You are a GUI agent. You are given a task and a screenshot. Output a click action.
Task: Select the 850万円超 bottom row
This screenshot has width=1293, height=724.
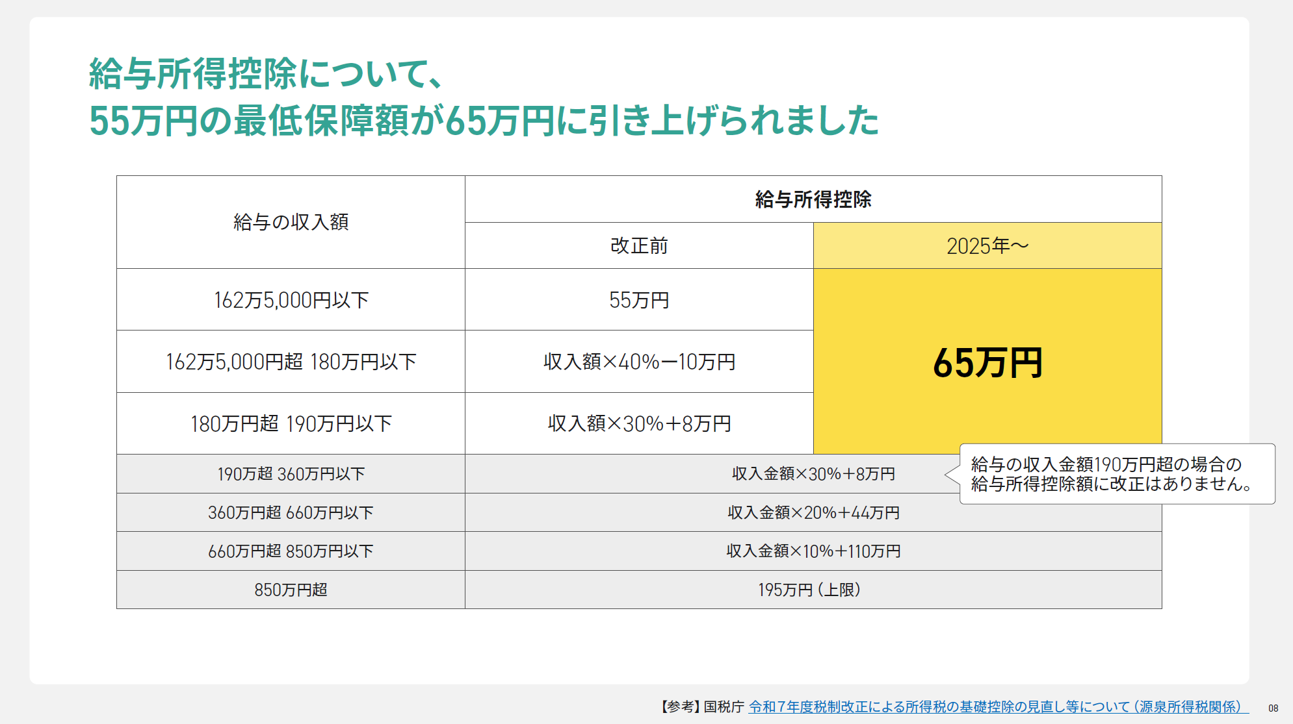point(290,590)
